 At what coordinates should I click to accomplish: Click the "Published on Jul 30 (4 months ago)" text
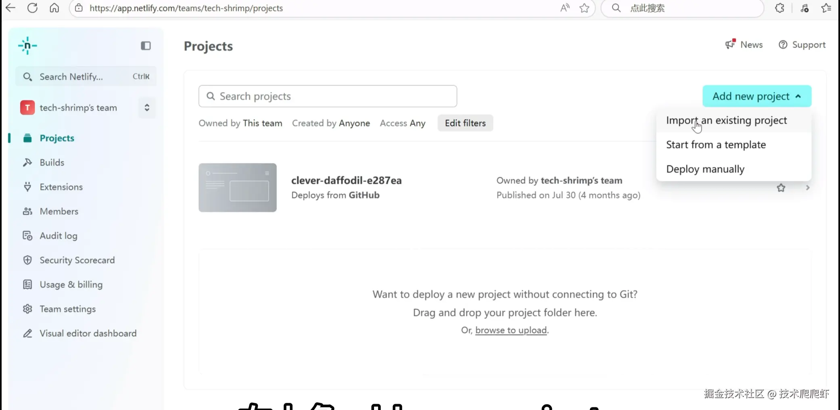[x=568, y=195]
